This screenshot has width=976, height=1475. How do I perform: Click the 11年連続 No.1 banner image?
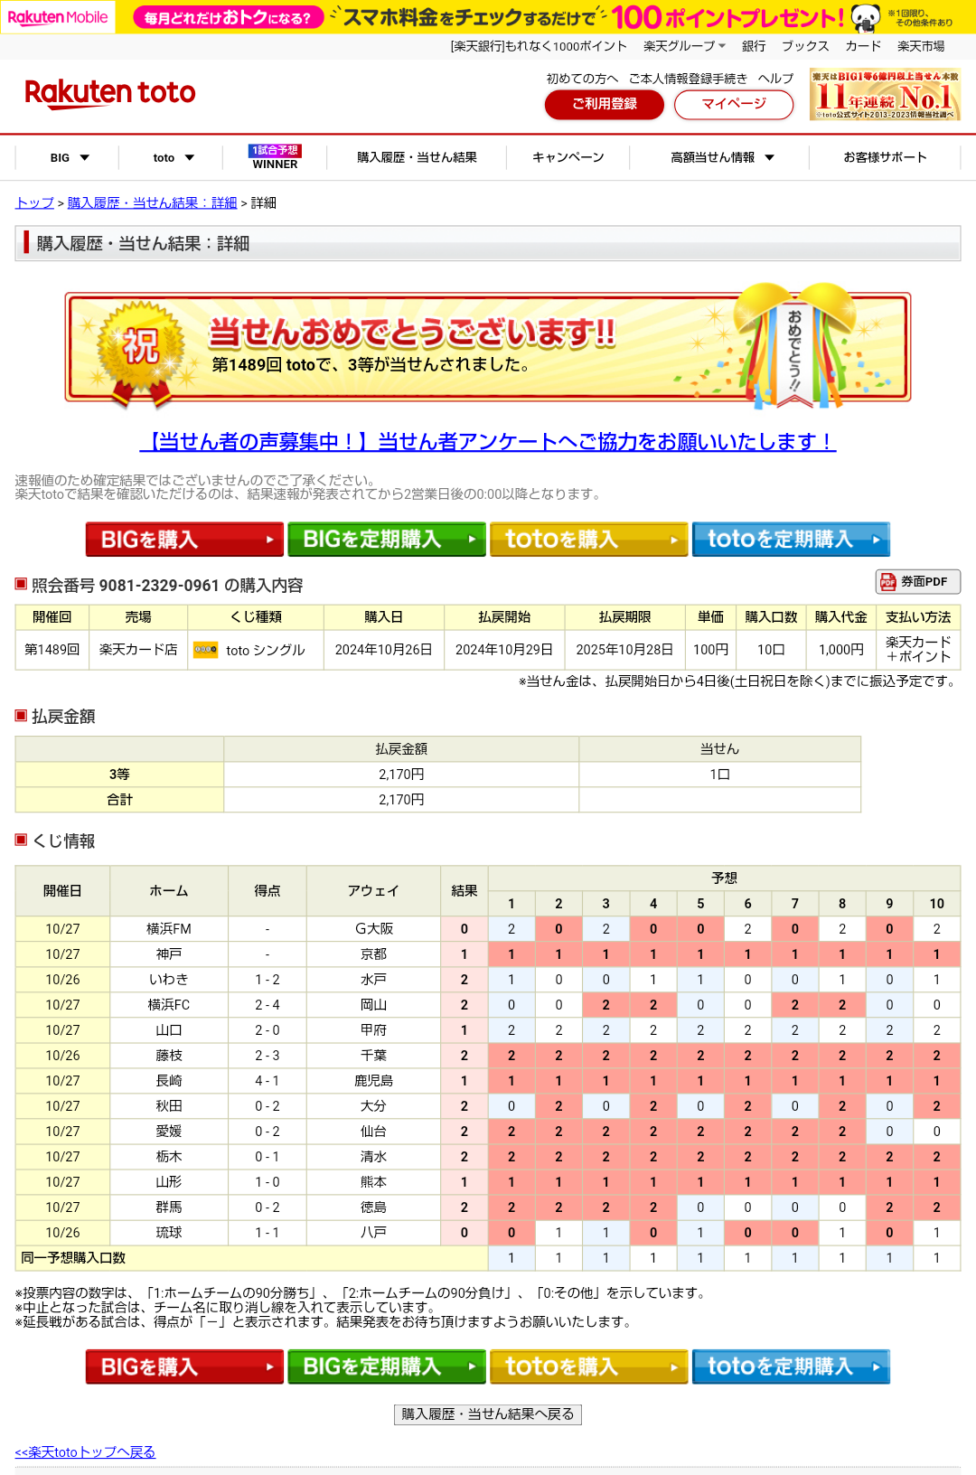(x=884, y=95)
